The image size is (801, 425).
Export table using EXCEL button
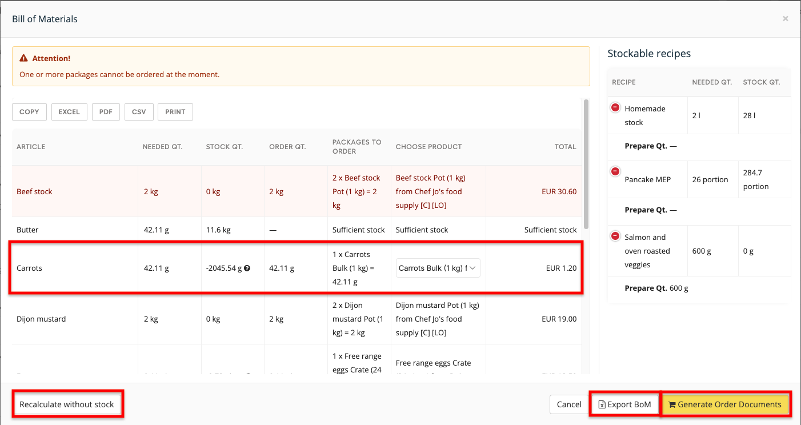[69, 112]
